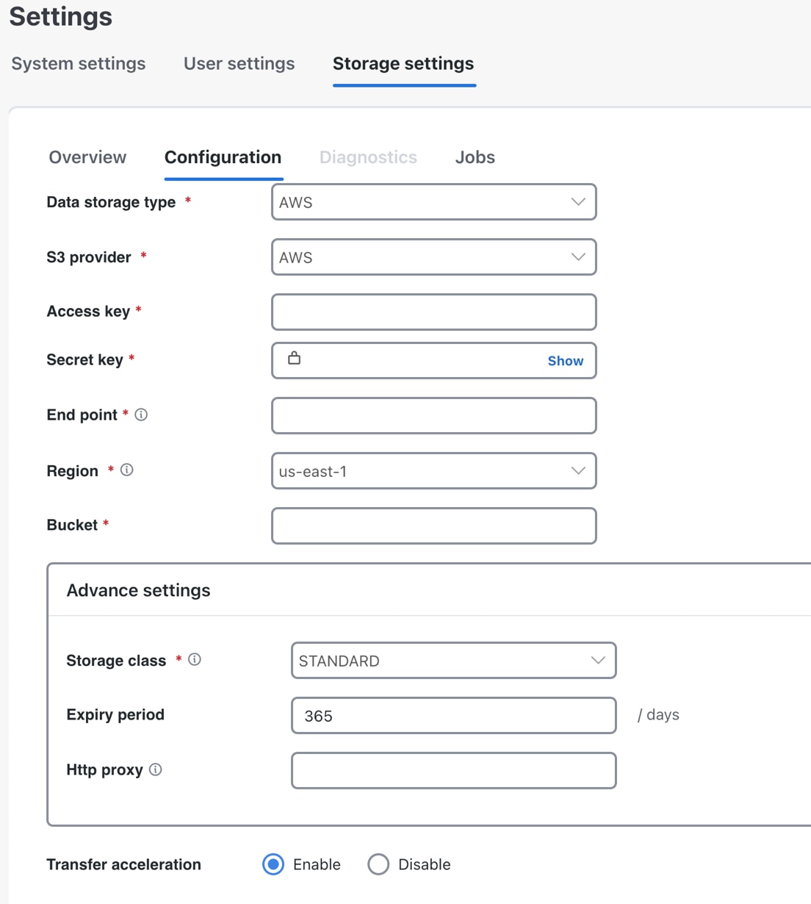The height and width of the screenshot is (904, 811).
Task: Click the chevron on the S3 provider dropdown
Action: point(578,257)
